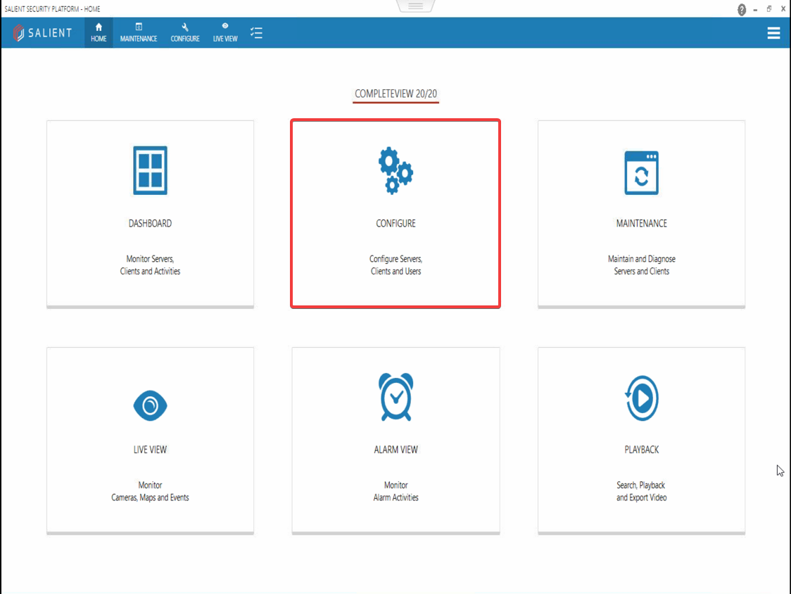Open the Playback tile for exporting video

pos(641,440)
